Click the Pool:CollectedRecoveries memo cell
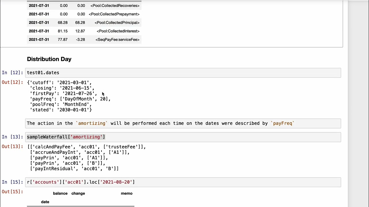 click(x=115, y=5)
